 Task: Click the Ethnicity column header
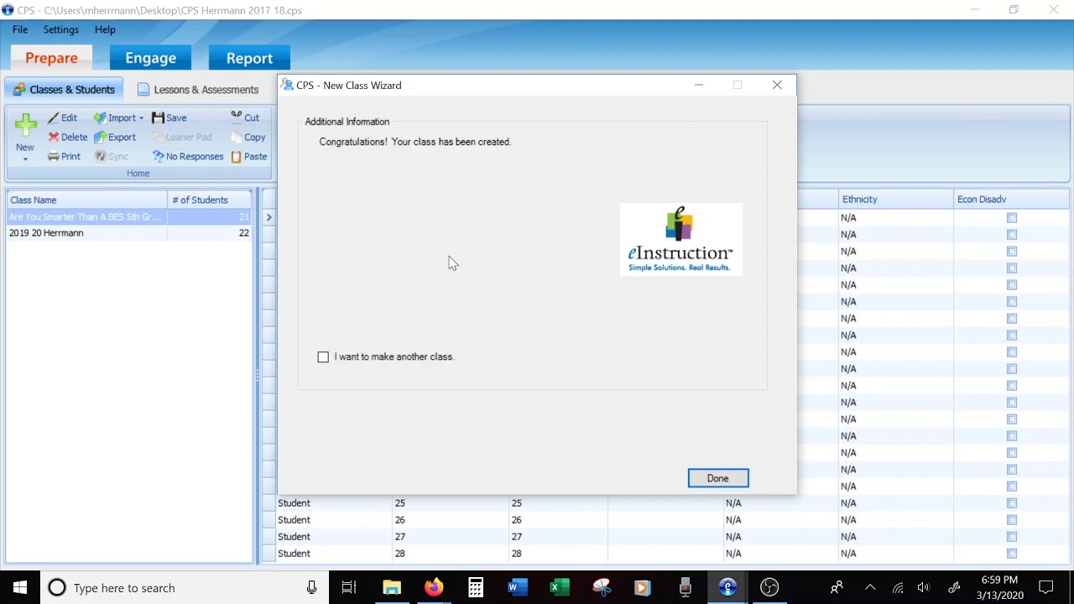coord(895,200)
